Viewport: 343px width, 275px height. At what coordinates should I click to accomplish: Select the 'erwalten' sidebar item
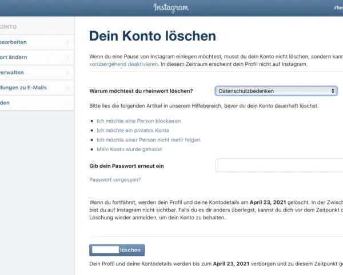[37, 72]
